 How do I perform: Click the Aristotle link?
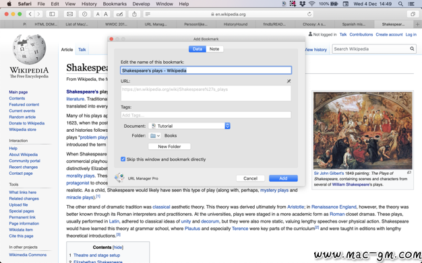point(295,207)
